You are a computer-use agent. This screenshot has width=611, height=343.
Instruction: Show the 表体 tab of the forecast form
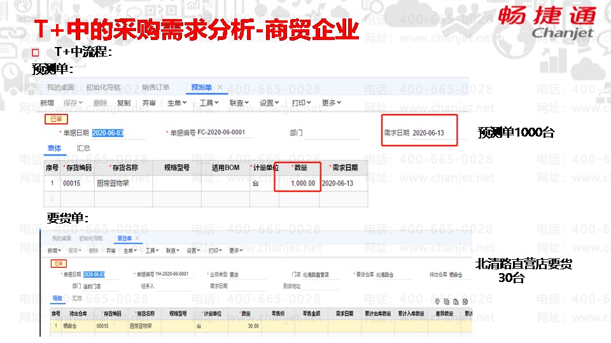(x=54, y=148)
